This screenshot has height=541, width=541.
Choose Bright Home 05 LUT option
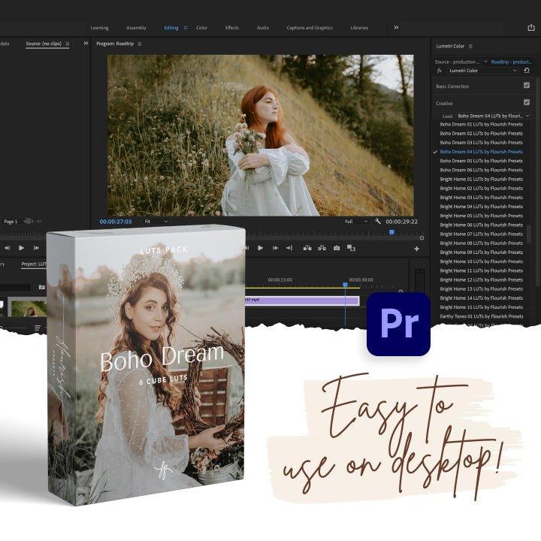481,216
